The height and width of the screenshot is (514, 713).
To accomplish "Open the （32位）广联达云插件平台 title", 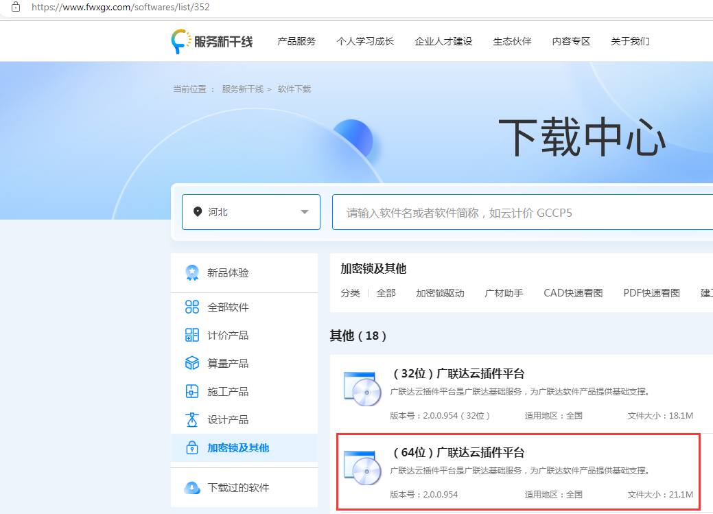I will 458,373.
